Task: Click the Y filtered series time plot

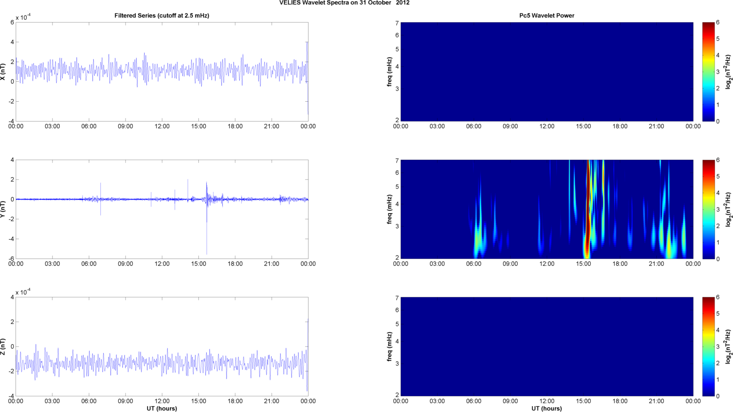Action: 162,209
